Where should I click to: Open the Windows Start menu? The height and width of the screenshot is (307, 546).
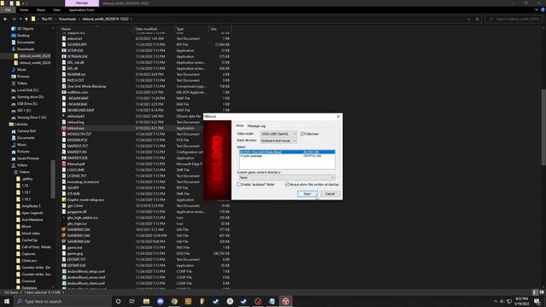click(7, 301)
